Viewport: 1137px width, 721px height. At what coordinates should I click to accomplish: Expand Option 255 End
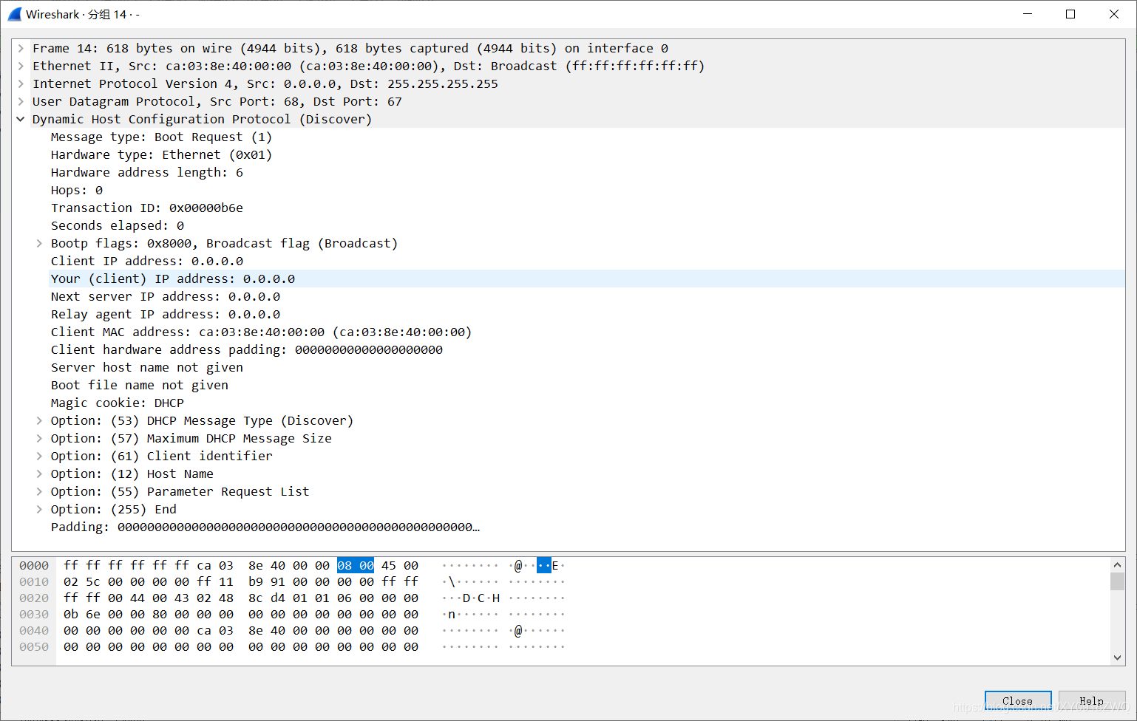point(39,509)
